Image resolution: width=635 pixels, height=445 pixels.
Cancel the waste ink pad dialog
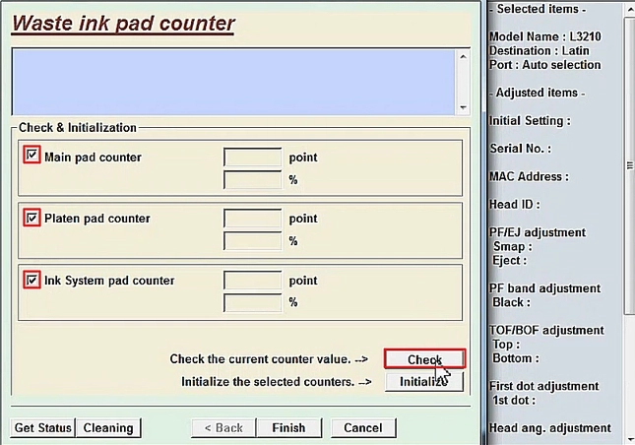click(x=363, y=428)
